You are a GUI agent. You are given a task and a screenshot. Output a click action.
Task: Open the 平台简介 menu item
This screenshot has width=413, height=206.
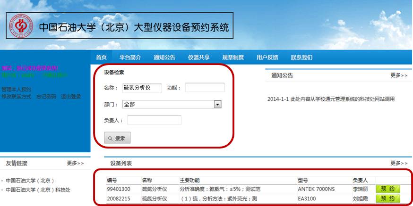pos(130,58)
